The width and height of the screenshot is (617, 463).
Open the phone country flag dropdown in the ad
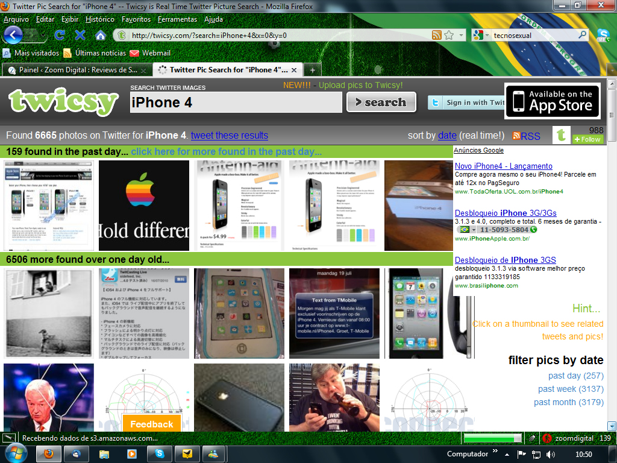(474, 230)
